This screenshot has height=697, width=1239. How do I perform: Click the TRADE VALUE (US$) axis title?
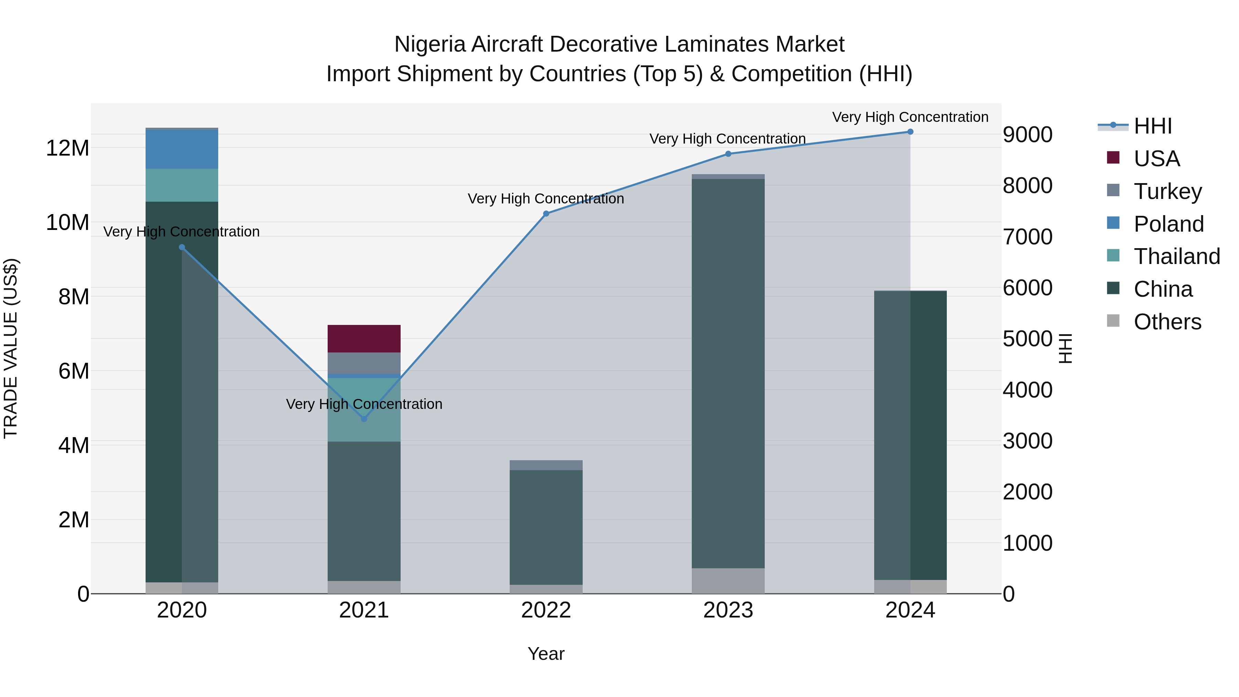(11, 348)
